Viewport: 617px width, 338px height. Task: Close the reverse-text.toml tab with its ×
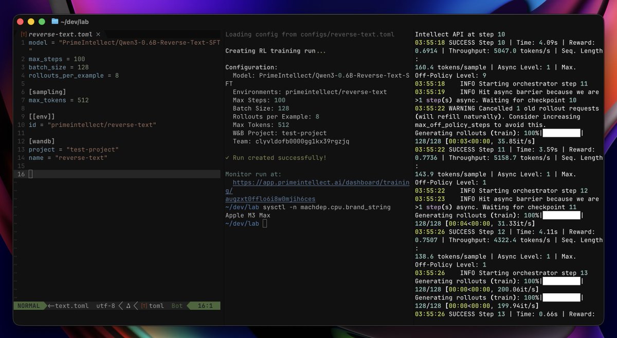98,34
